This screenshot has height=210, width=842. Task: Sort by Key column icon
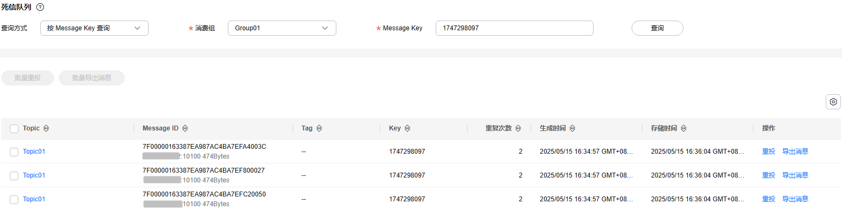pyautogui.click(x=407, y=128)
